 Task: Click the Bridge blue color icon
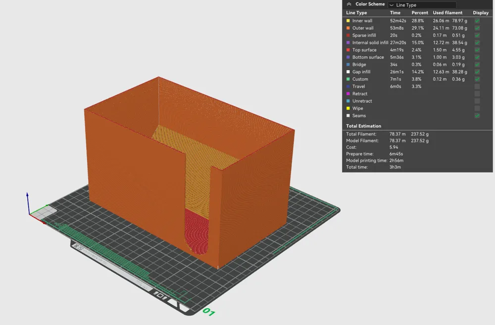pyautogui.click(x=348, y=64)
